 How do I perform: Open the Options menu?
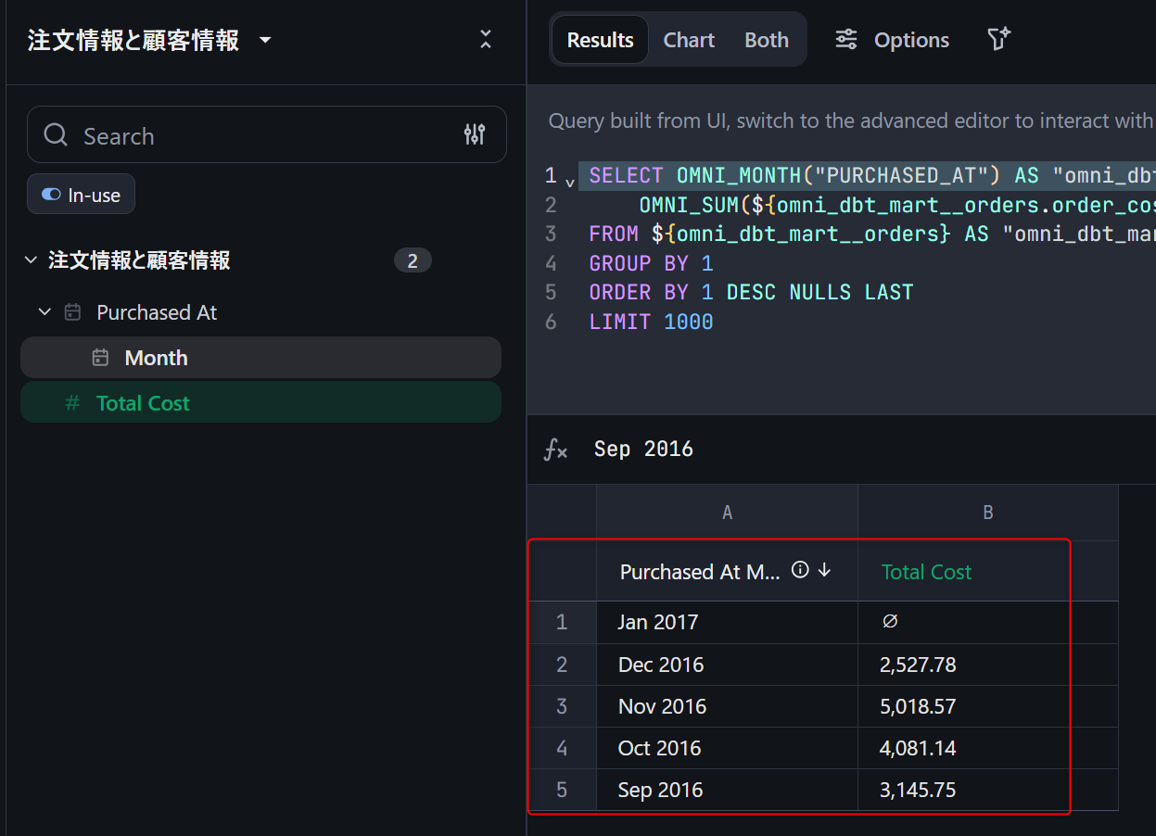pyautogui.click(x=892, y=40)
